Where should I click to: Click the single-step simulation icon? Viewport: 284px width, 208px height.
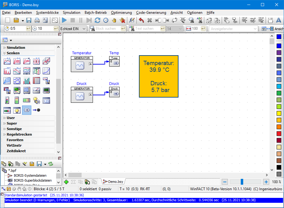[x=89, y=20]
